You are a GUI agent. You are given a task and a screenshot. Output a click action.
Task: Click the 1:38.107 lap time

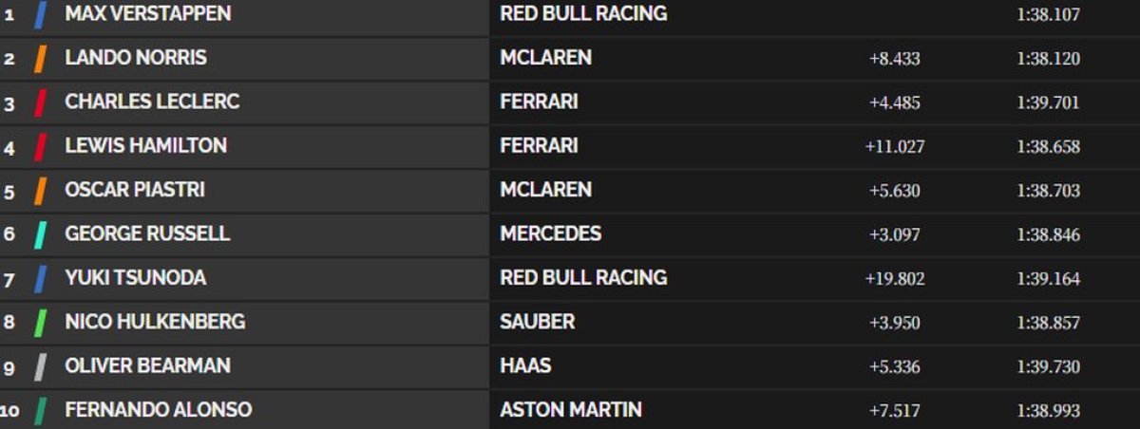pyautogui.click(x=1048, y=15)
